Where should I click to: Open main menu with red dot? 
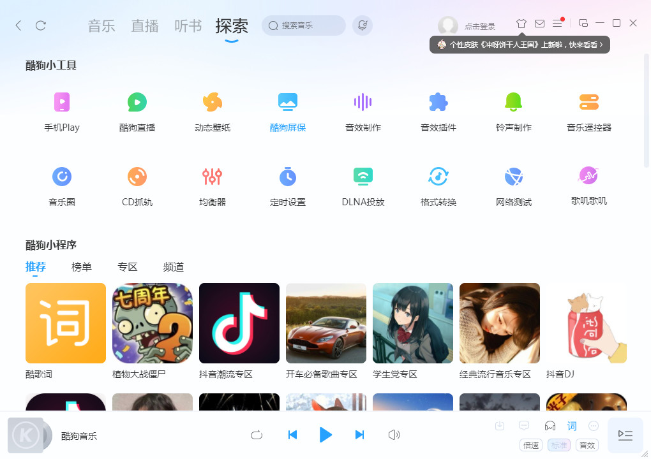coord(558,23)
